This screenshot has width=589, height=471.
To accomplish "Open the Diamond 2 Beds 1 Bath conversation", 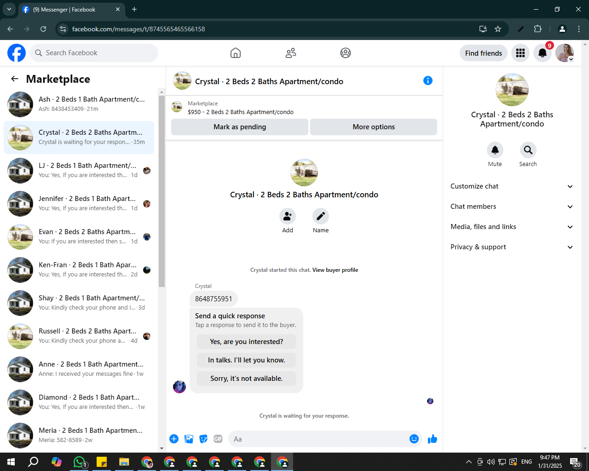I will point(79,402).
